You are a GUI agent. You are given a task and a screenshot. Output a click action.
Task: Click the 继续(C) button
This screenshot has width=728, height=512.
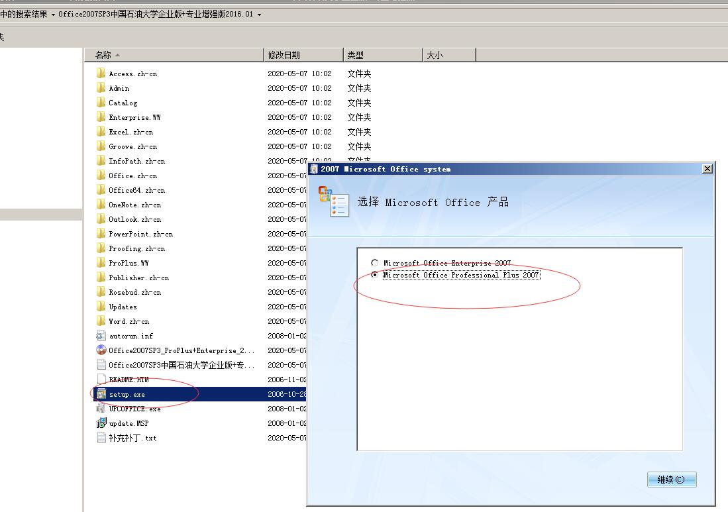pyautogui.click(x=671, y=480)
